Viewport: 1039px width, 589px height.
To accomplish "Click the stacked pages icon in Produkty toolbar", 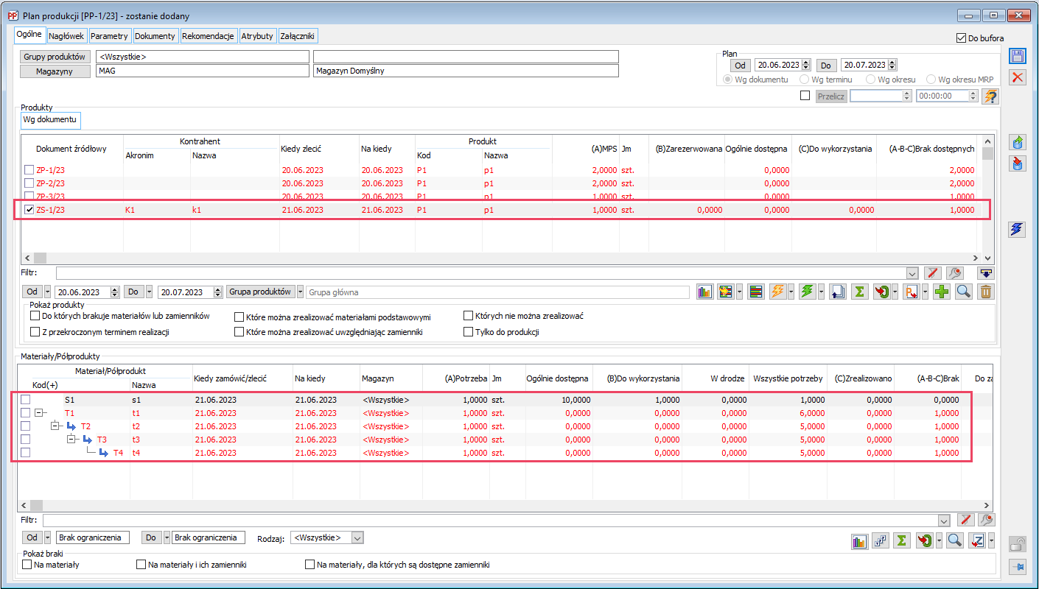I will click(836, 292).
